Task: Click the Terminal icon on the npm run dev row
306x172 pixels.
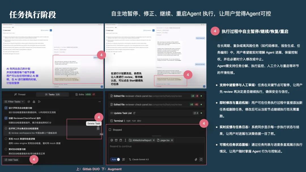Action: 111,121
